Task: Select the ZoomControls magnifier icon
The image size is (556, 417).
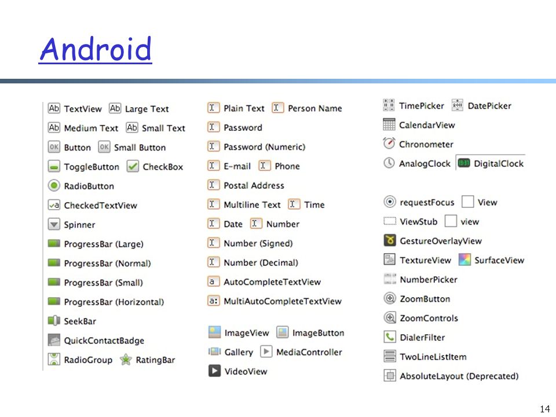Action: (390, 317)
